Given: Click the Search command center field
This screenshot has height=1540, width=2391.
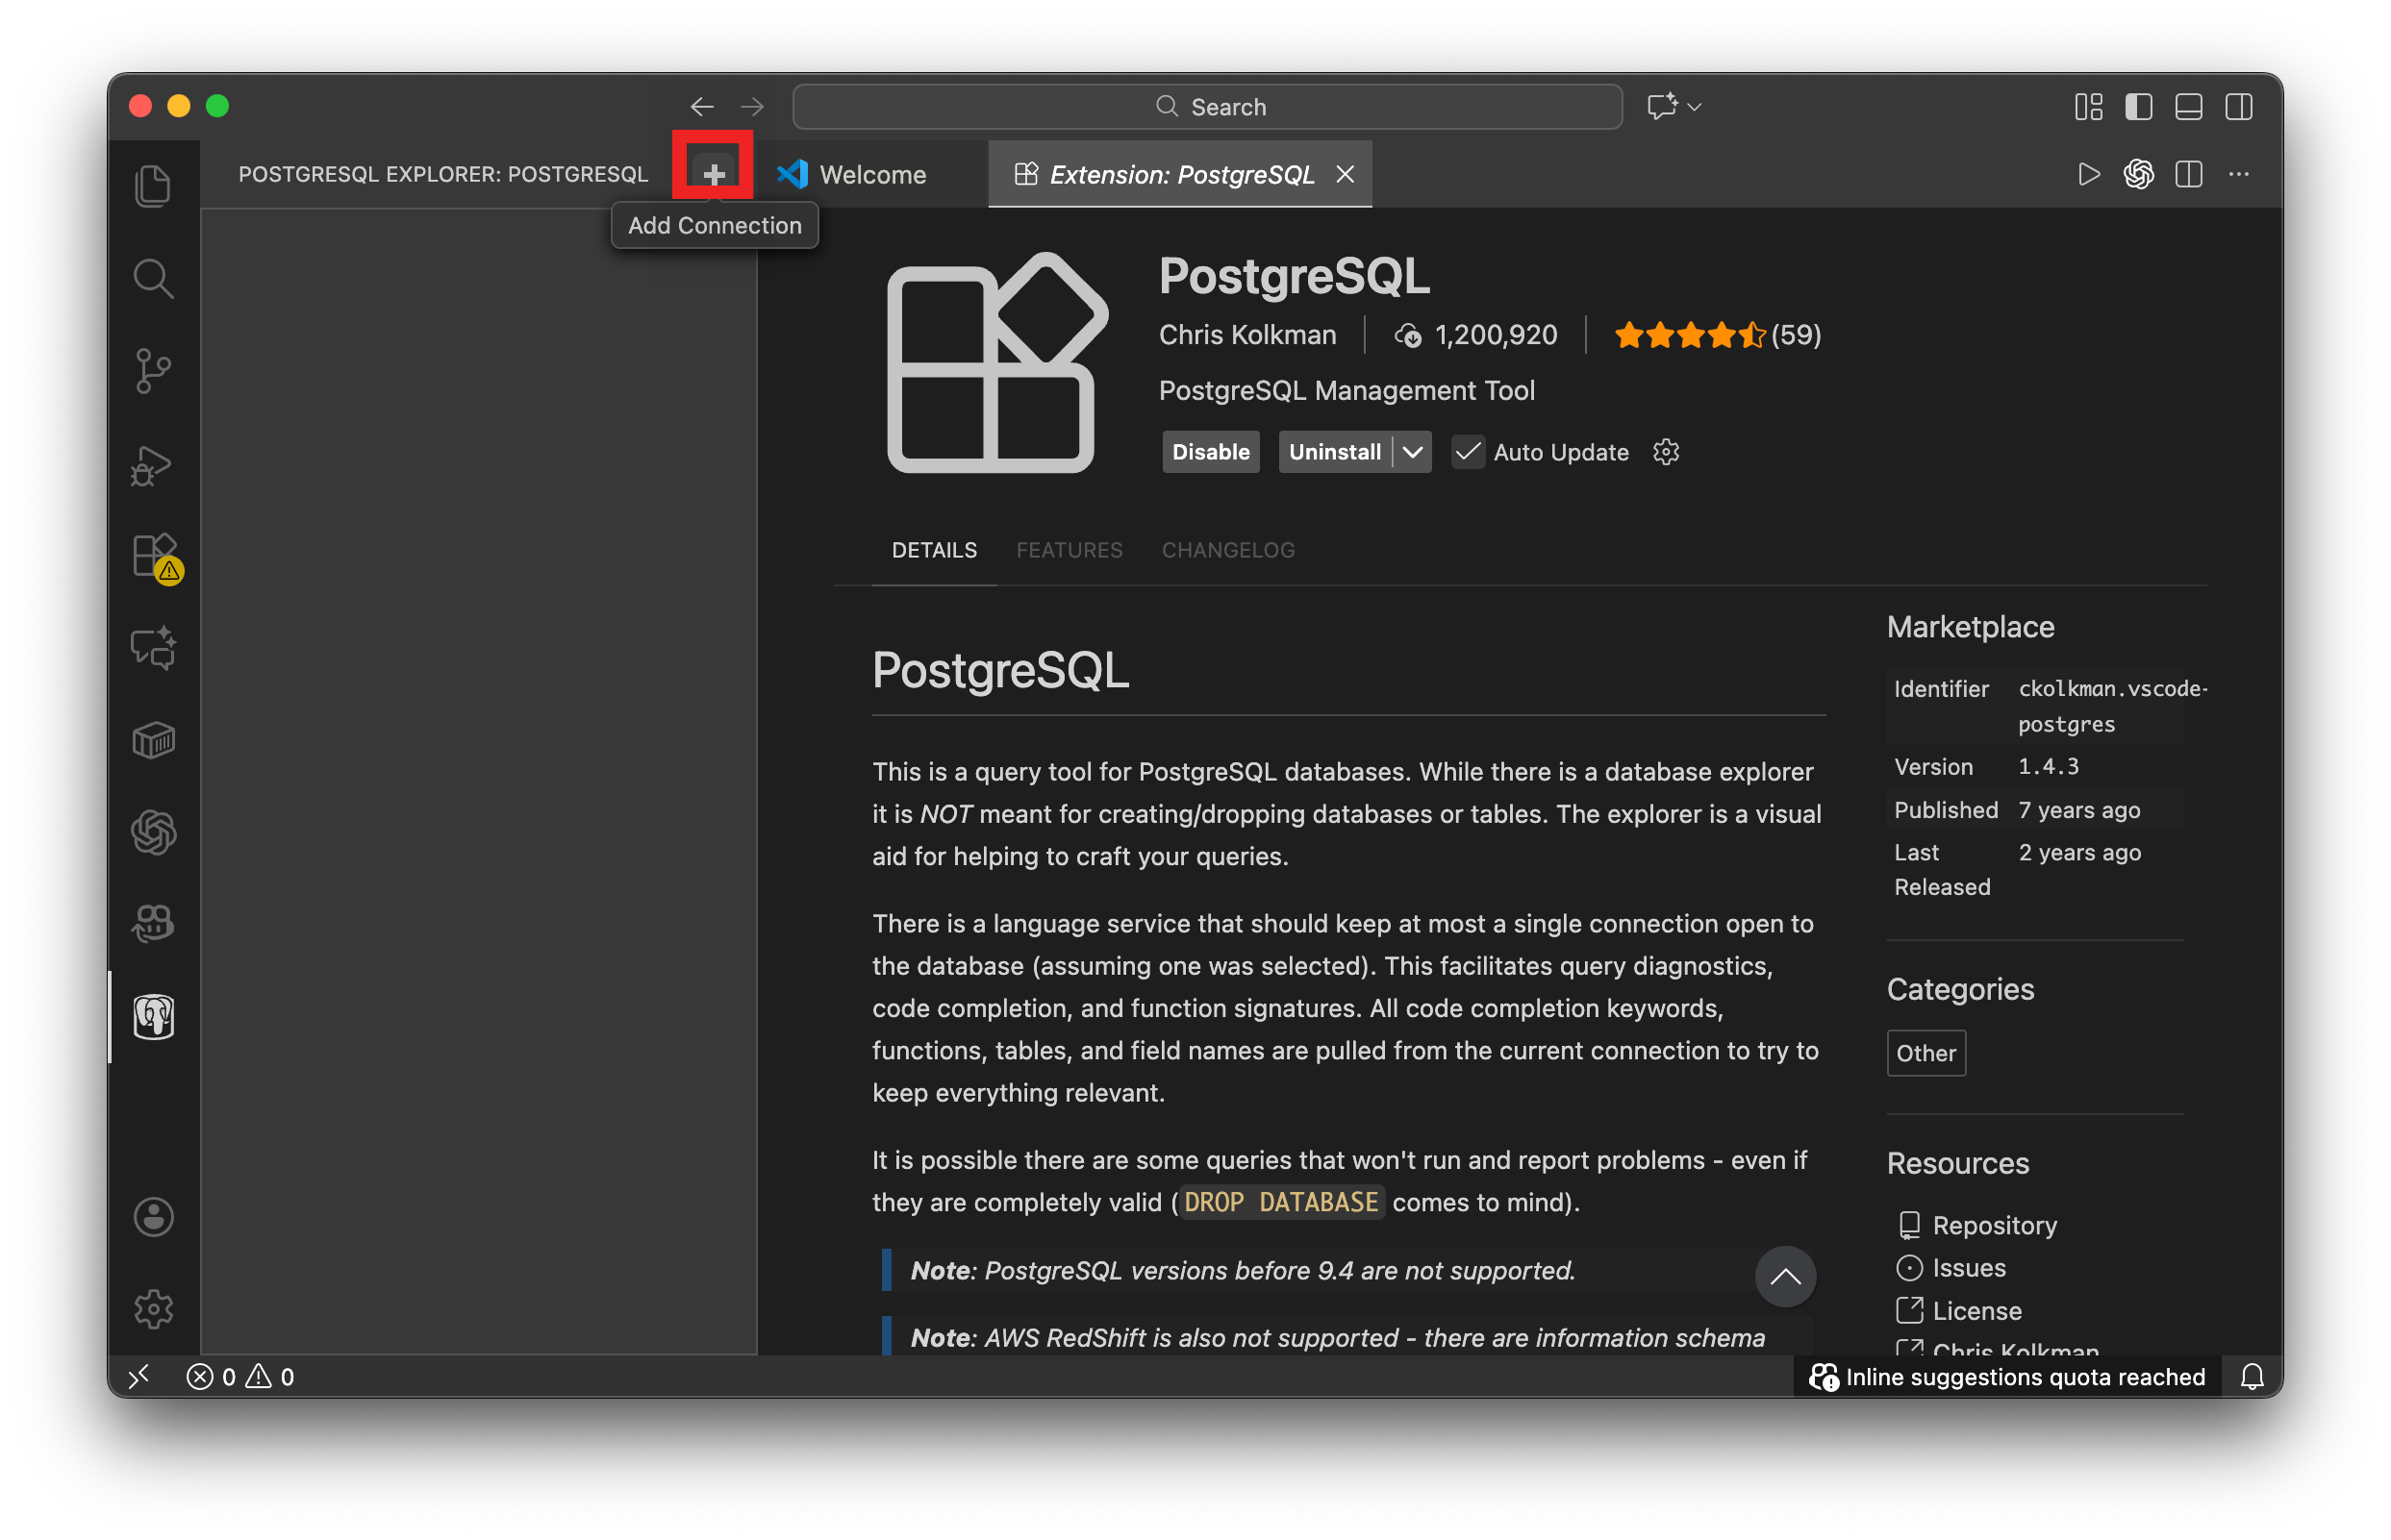Looking at the screenshot, I should point(1206,107).
